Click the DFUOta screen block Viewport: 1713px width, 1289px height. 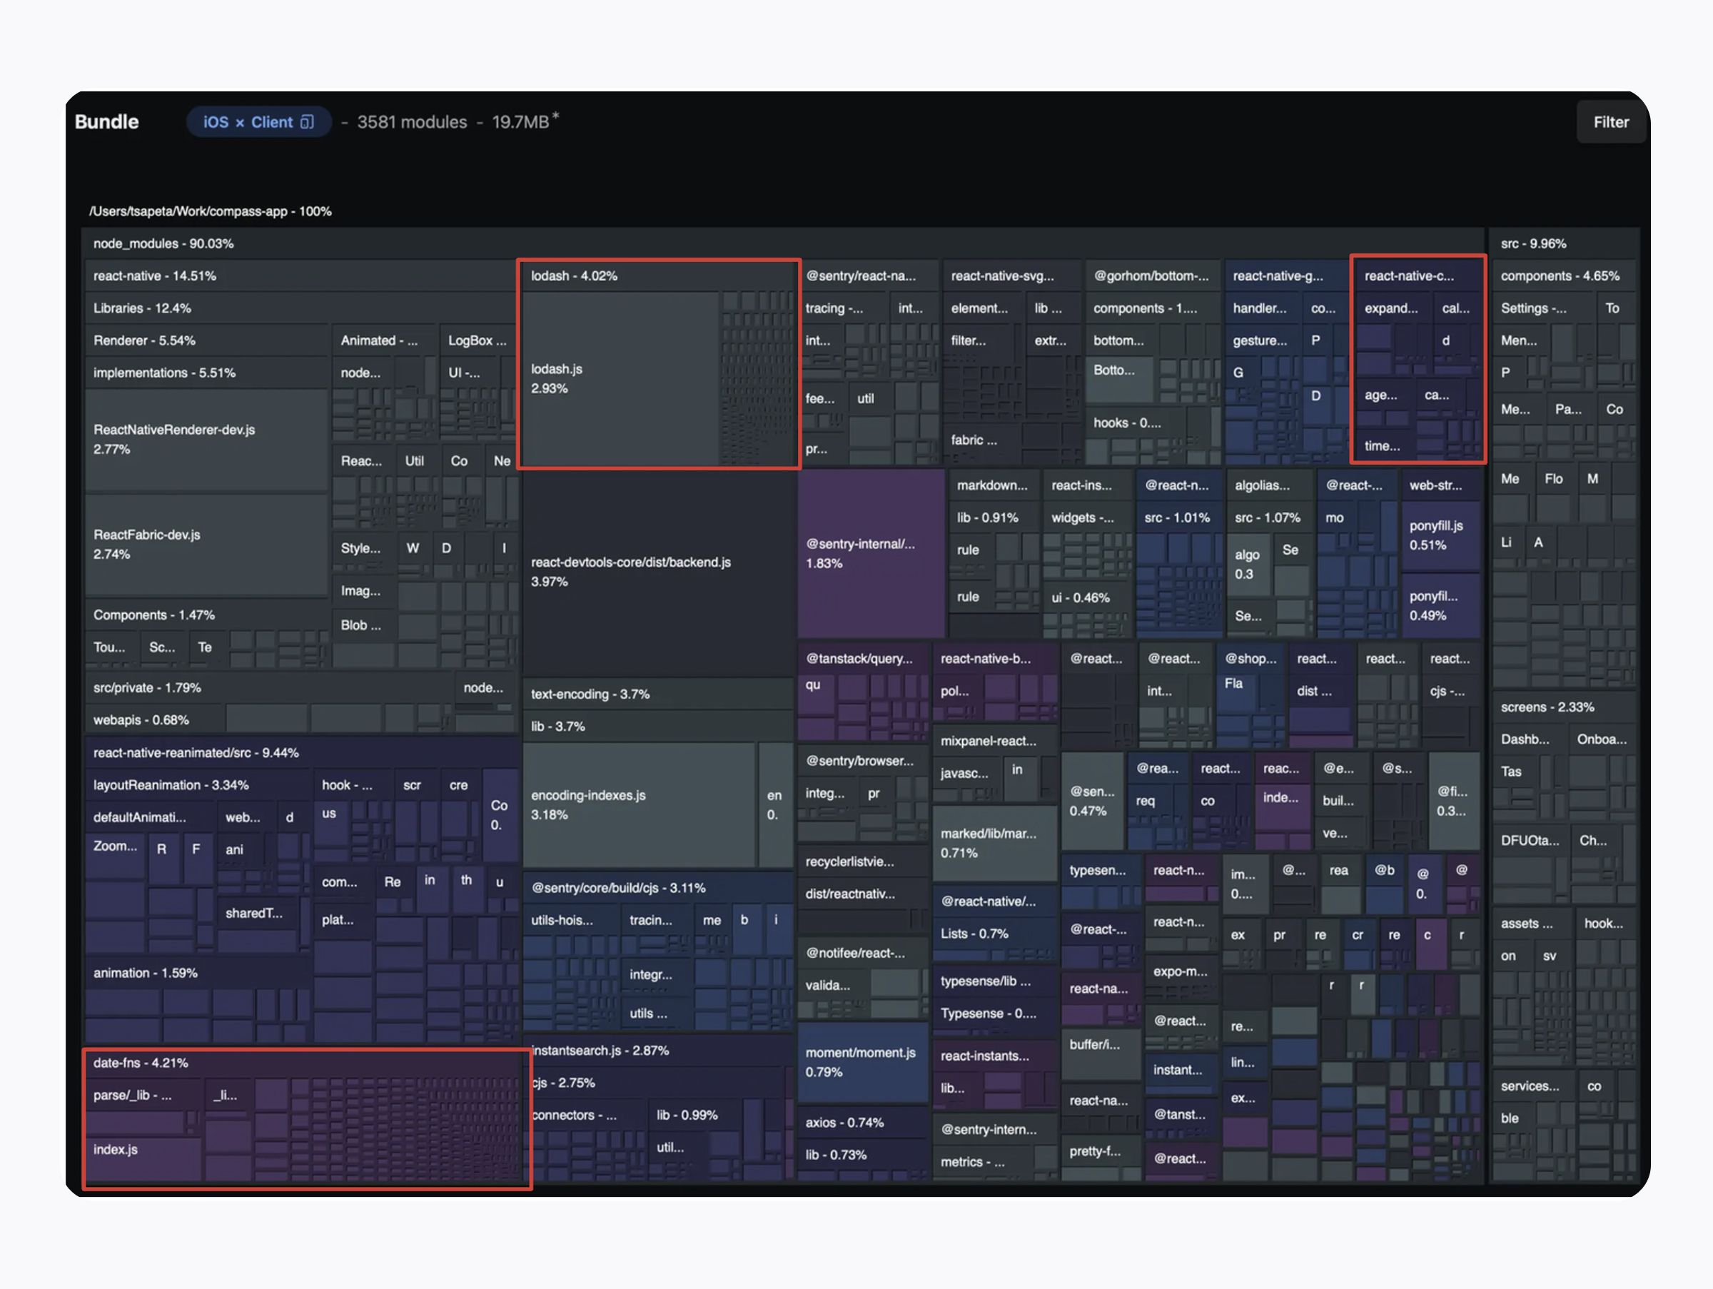[1531, 841]
